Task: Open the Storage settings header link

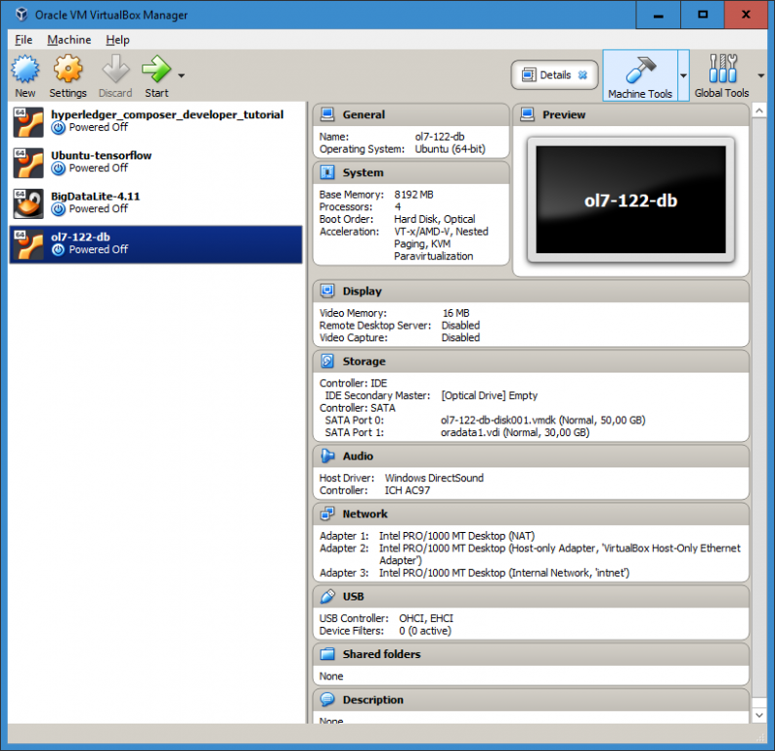Action: click(x=365, y=362)
